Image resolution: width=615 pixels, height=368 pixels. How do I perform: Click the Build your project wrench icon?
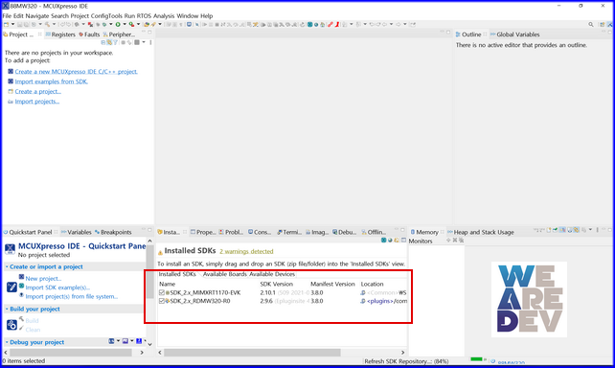11,325
